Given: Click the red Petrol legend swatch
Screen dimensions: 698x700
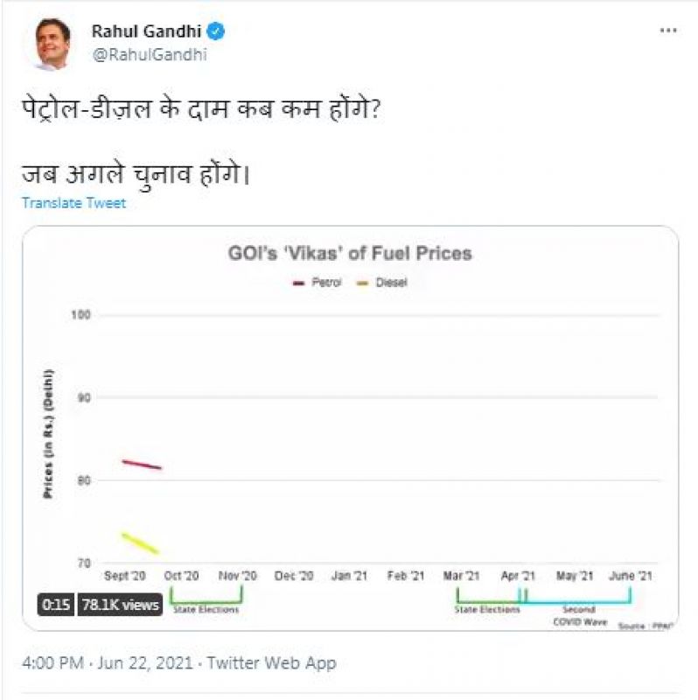Looking at the screenshot, I should (298, 283).
